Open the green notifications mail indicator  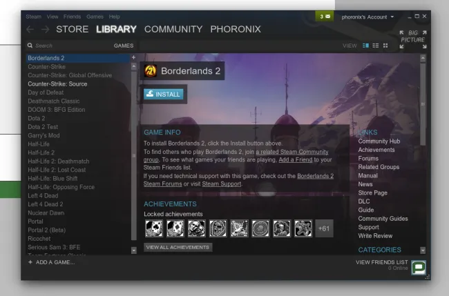point(325,17)
